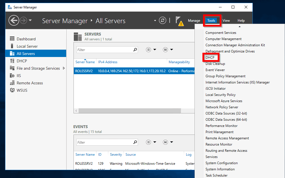Sort servers by Manageability column
285x178 pixels.
(179, 62)
